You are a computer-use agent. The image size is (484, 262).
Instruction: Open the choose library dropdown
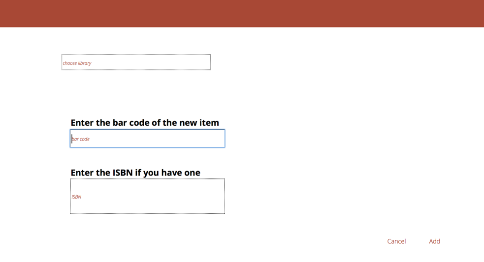(136, 62)
